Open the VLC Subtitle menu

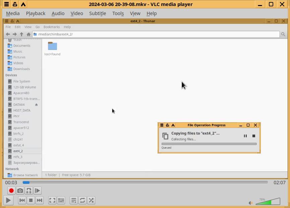[98, 13]
